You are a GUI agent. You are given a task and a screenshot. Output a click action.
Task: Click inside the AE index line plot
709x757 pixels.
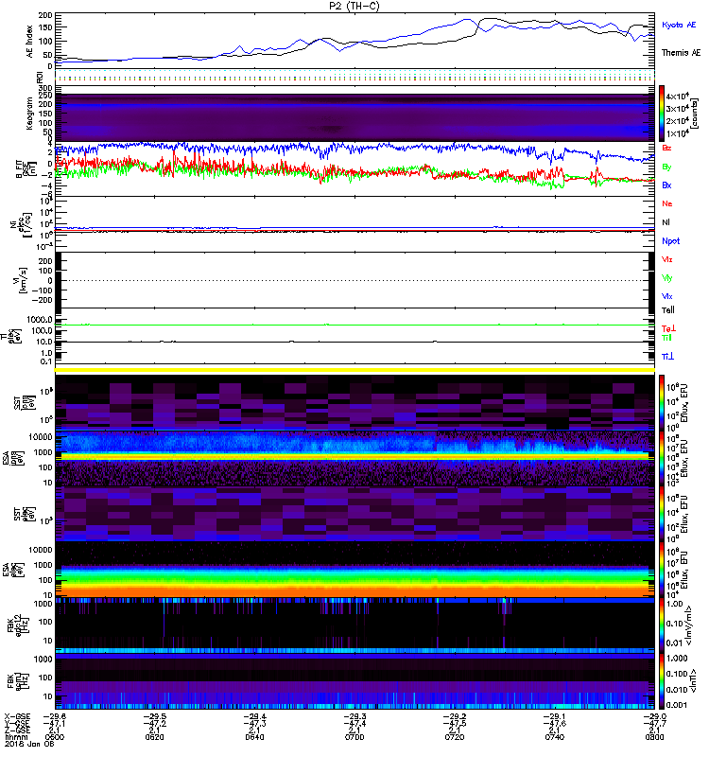354,41
